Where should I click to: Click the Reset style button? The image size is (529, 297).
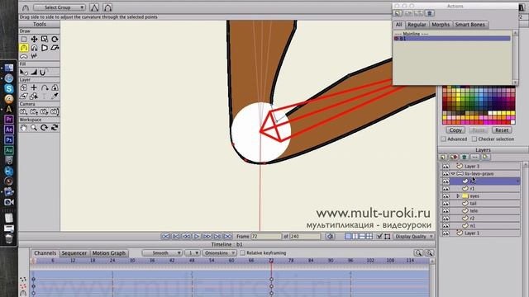coord(502,130)
